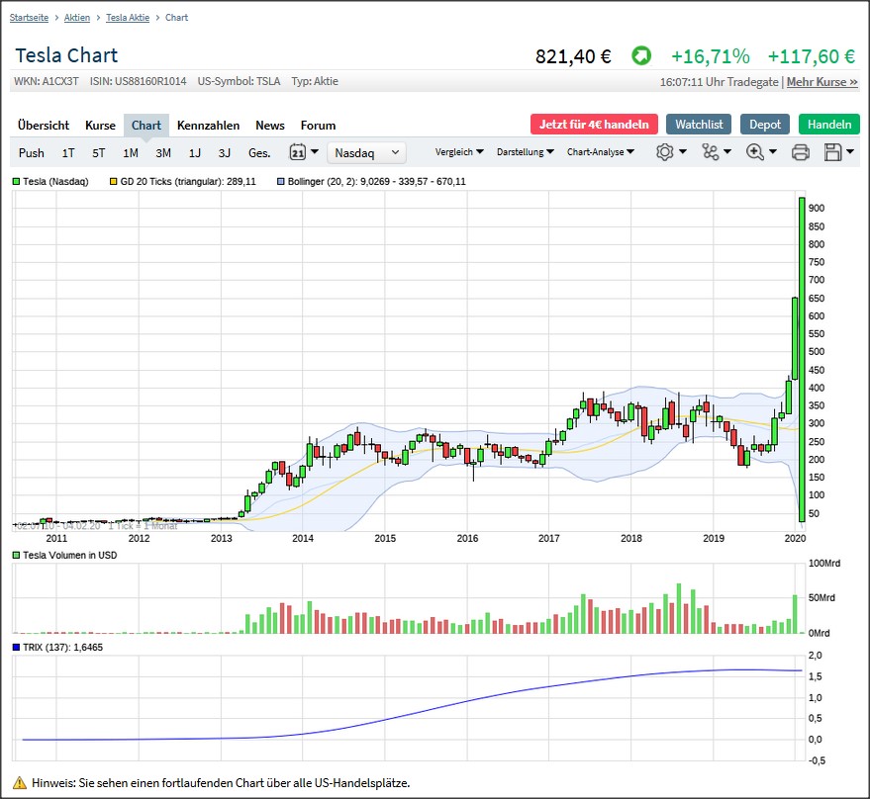Click the Tesla Aktie breadcrumb link
This screenshot has height=799, width=870.
pos(129,18)
